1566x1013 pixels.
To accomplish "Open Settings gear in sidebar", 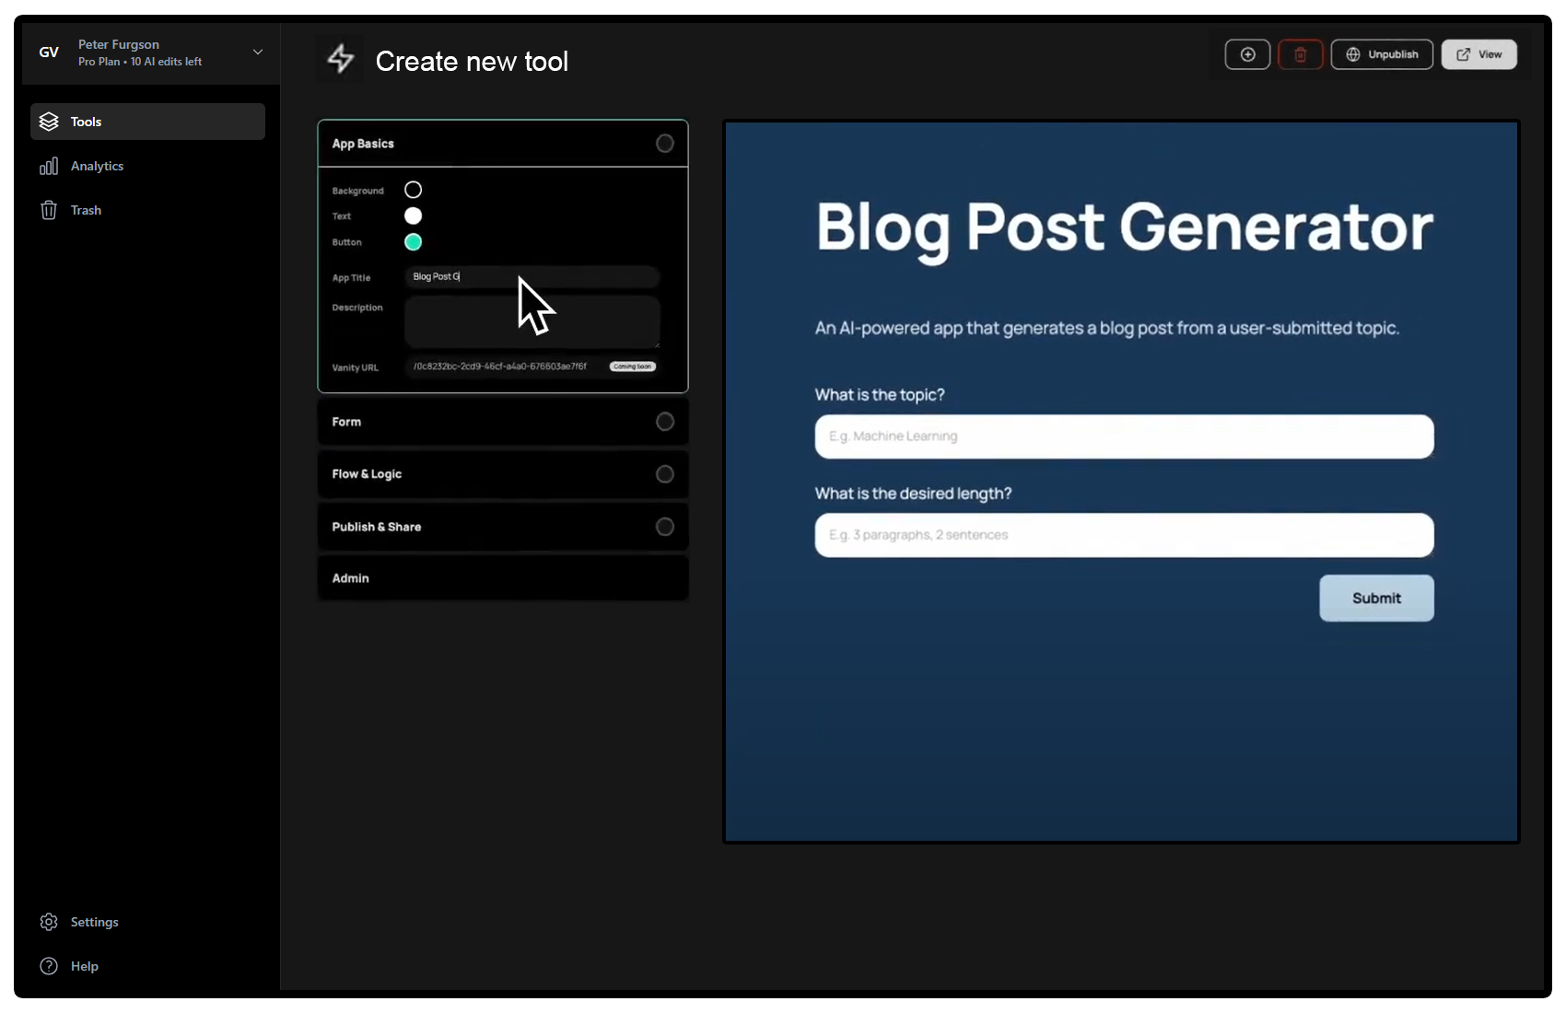I will coord(94,922).
